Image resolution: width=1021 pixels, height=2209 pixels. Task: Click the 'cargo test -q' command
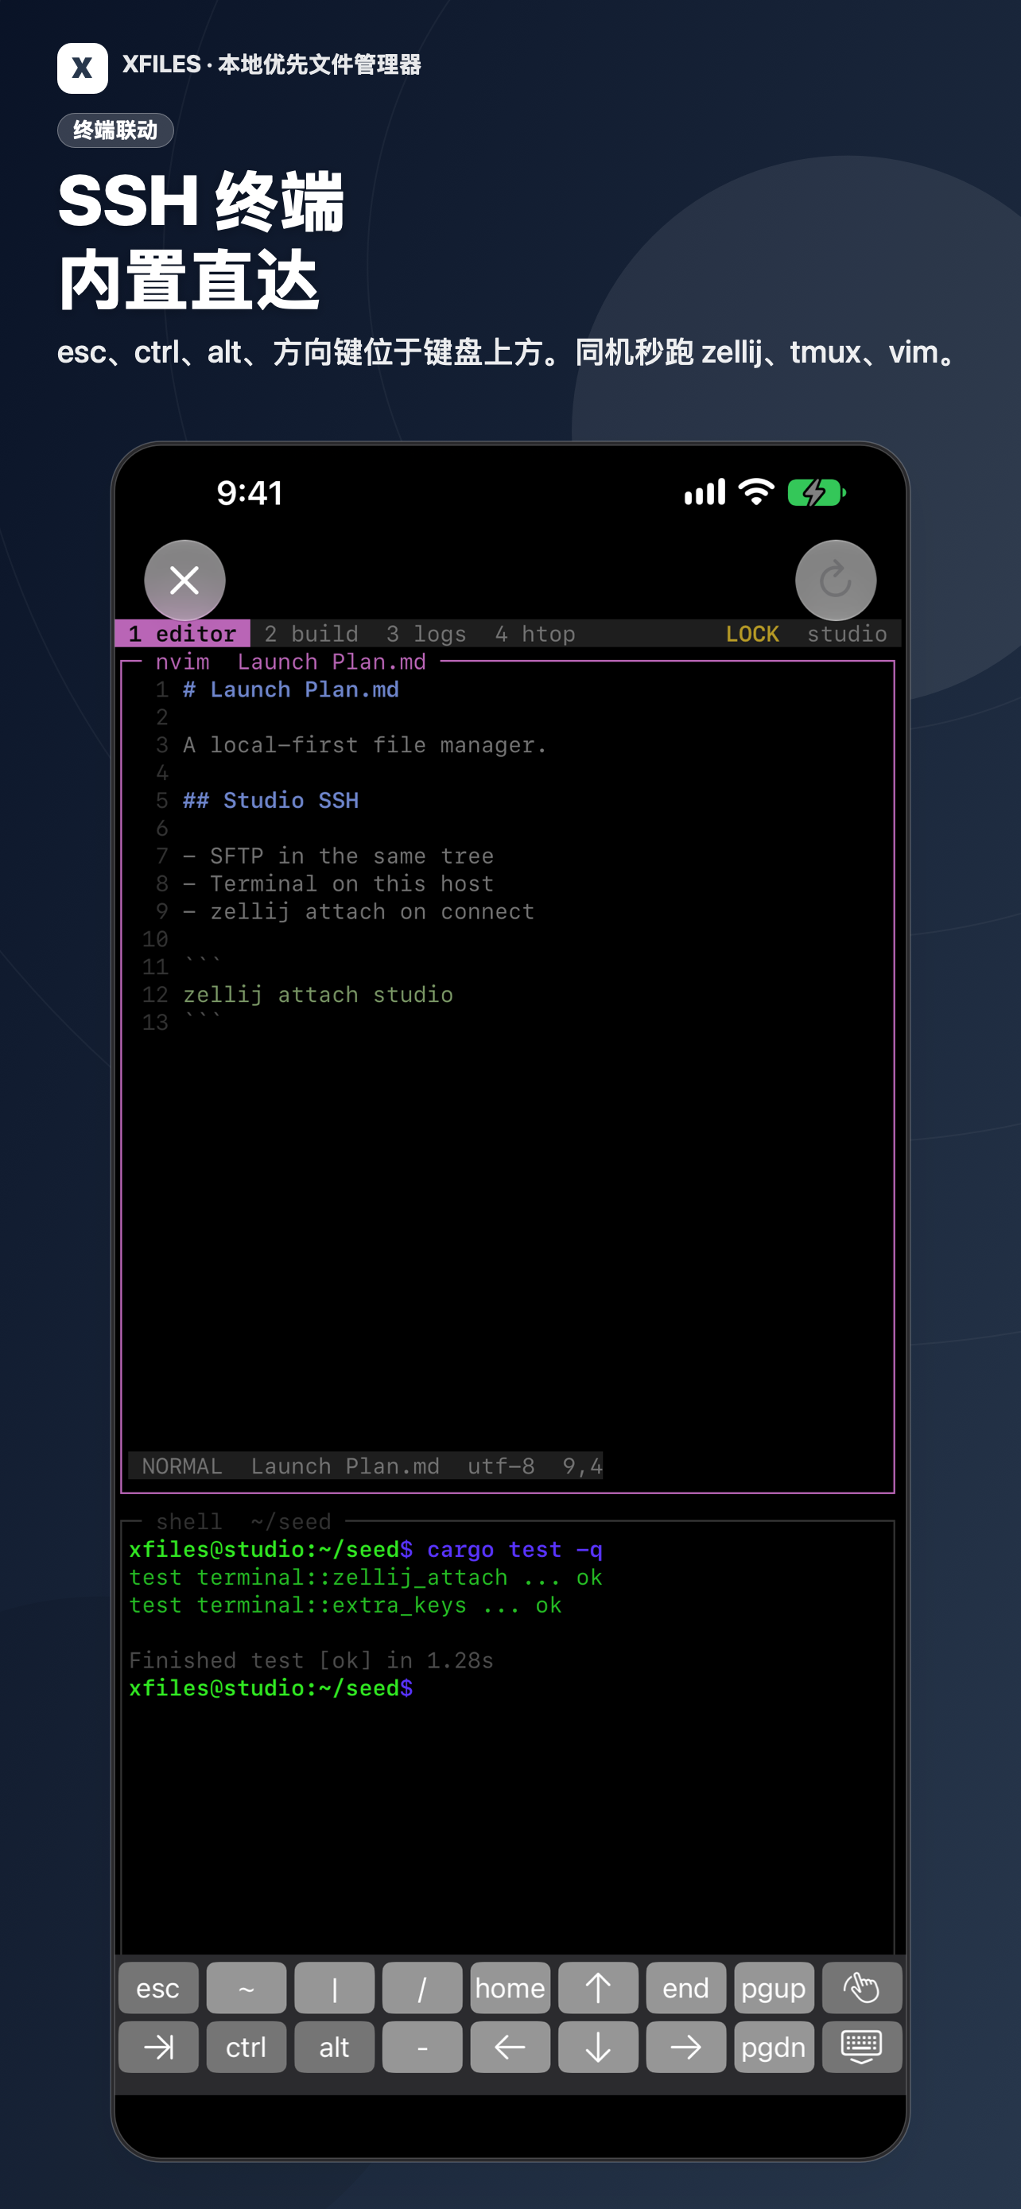pos(514,1550)
